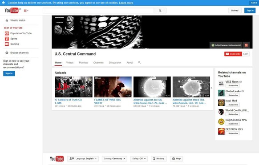The height and width of the screenshot is (165, 259).
Task: Open the Country: Germany dropdown
Action: [114, 159]
